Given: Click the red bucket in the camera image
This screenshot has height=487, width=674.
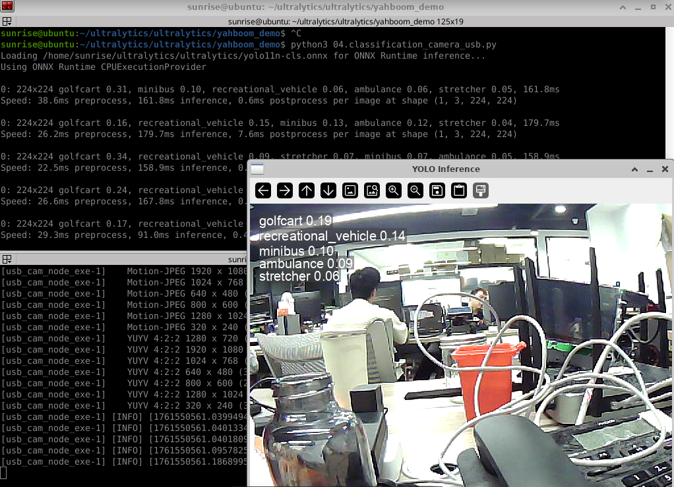Looking at the screenshot, I should pyautogui.click(x=488, y=380).
